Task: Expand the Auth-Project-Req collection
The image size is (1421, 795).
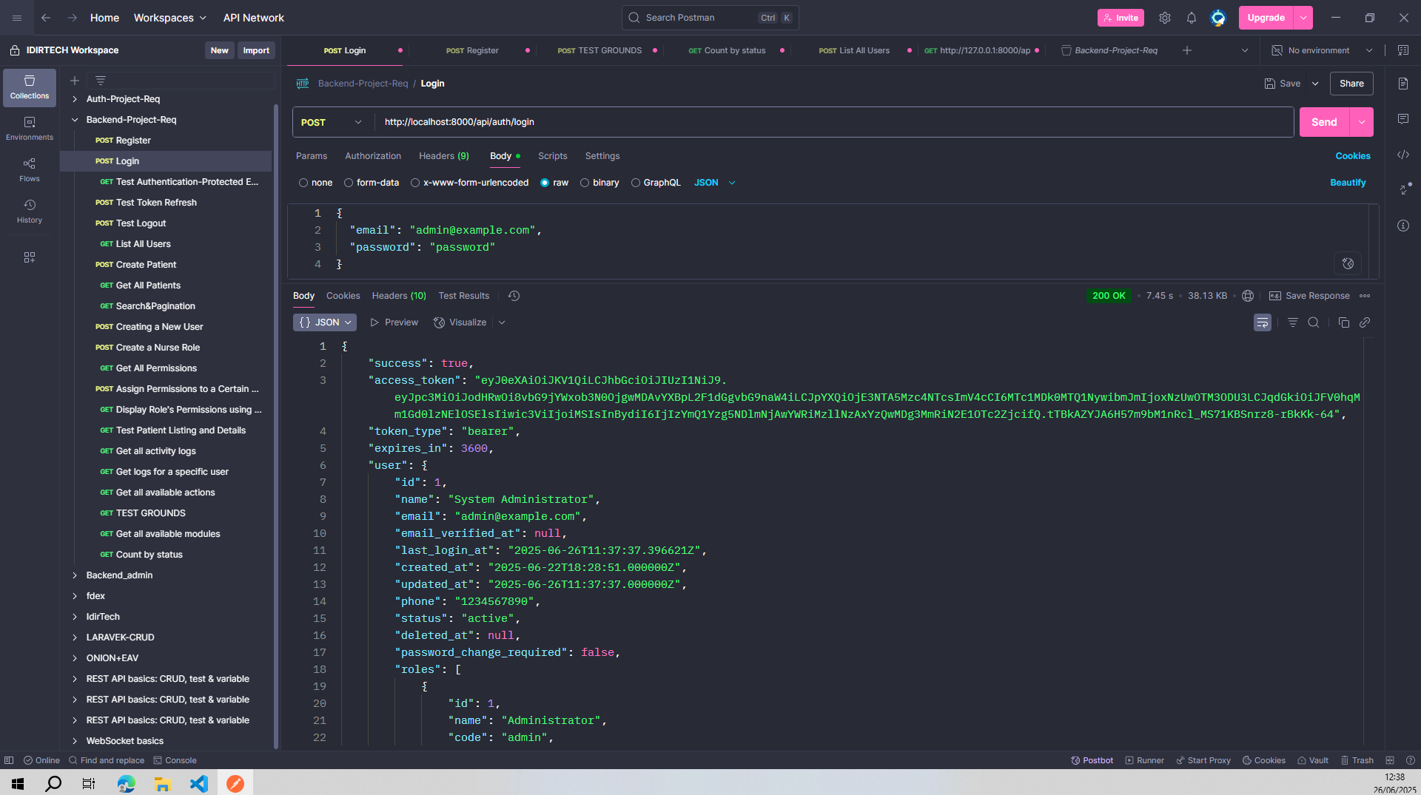Action: pyautogui.click(x=75, y=99)
